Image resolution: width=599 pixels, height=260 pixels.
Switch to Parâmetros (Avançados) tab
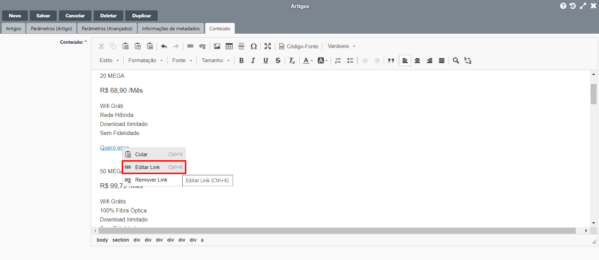tap(107, 28)
